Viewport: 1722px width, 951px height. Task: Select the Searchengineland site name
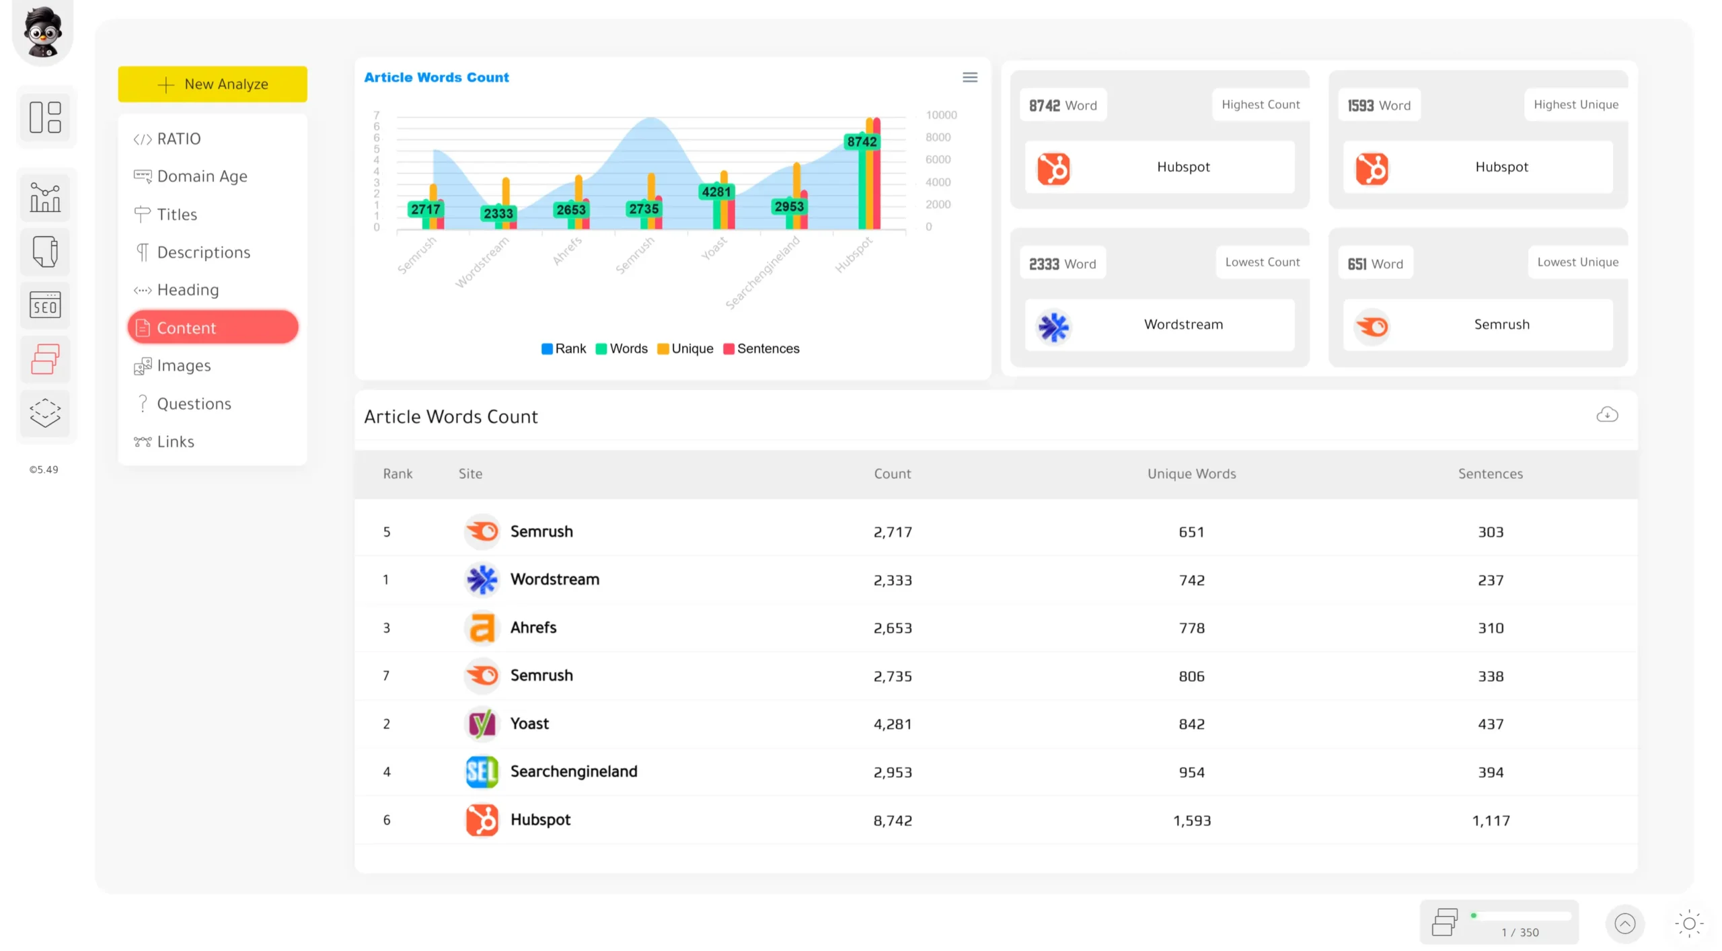[x=573, y=771]
